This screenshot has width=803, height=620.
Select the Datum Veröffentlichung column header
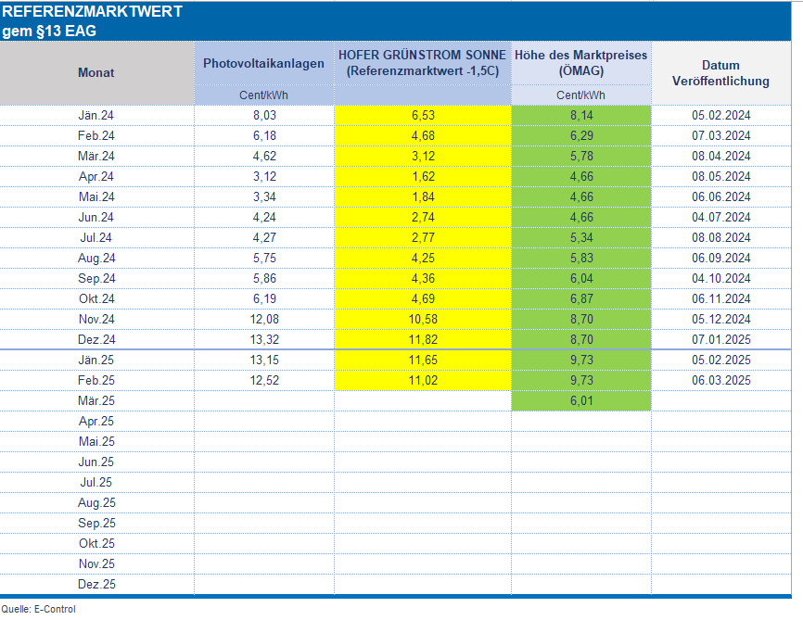click(x=720, y=72)
